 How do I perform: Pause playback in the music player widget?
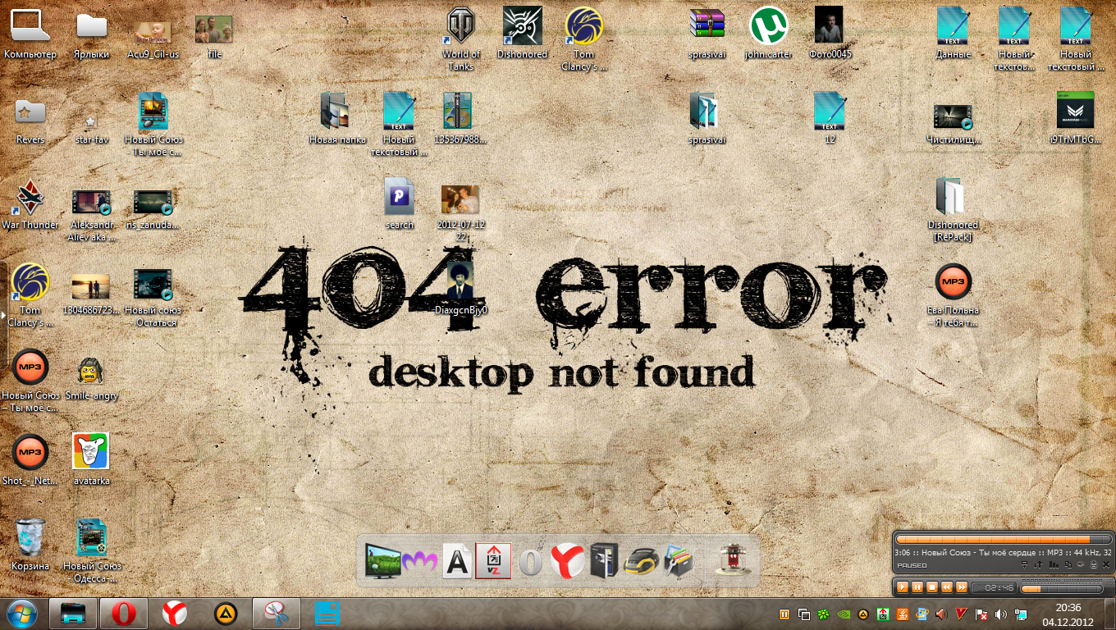917,587
